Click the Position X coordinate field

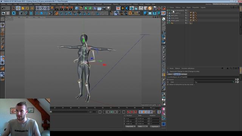tap(130, 119)
